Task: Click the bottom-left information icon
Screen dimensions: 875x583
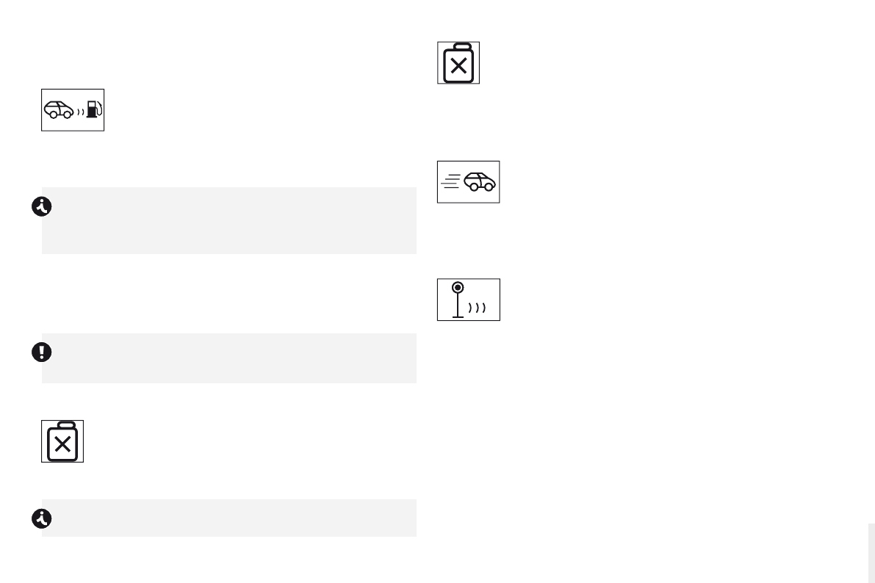Action: [x=40, y=519]
